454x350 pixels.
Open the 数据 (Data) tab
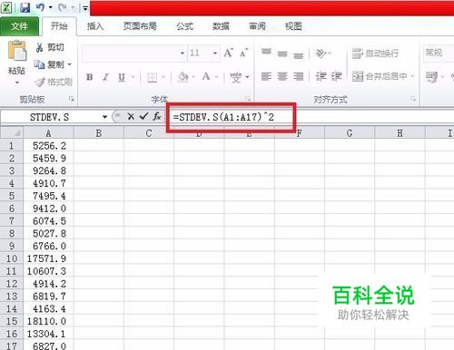(221, 26)
